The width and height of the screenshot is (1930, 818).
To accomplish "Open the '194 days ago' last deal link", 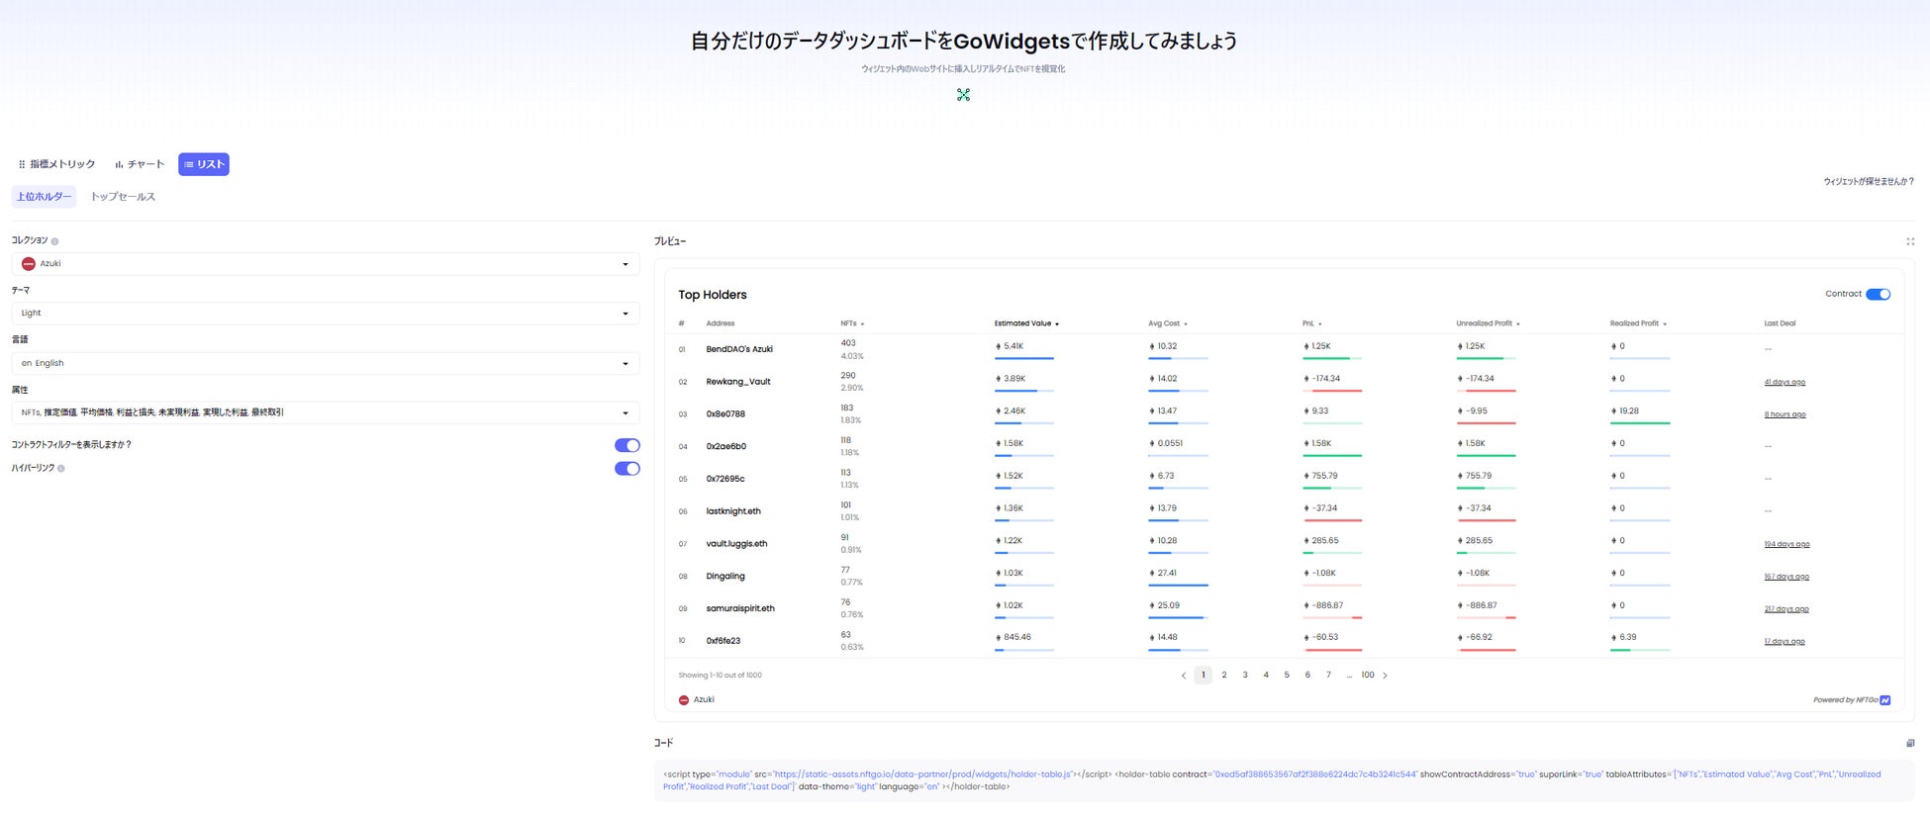I will pos(1786,544).
